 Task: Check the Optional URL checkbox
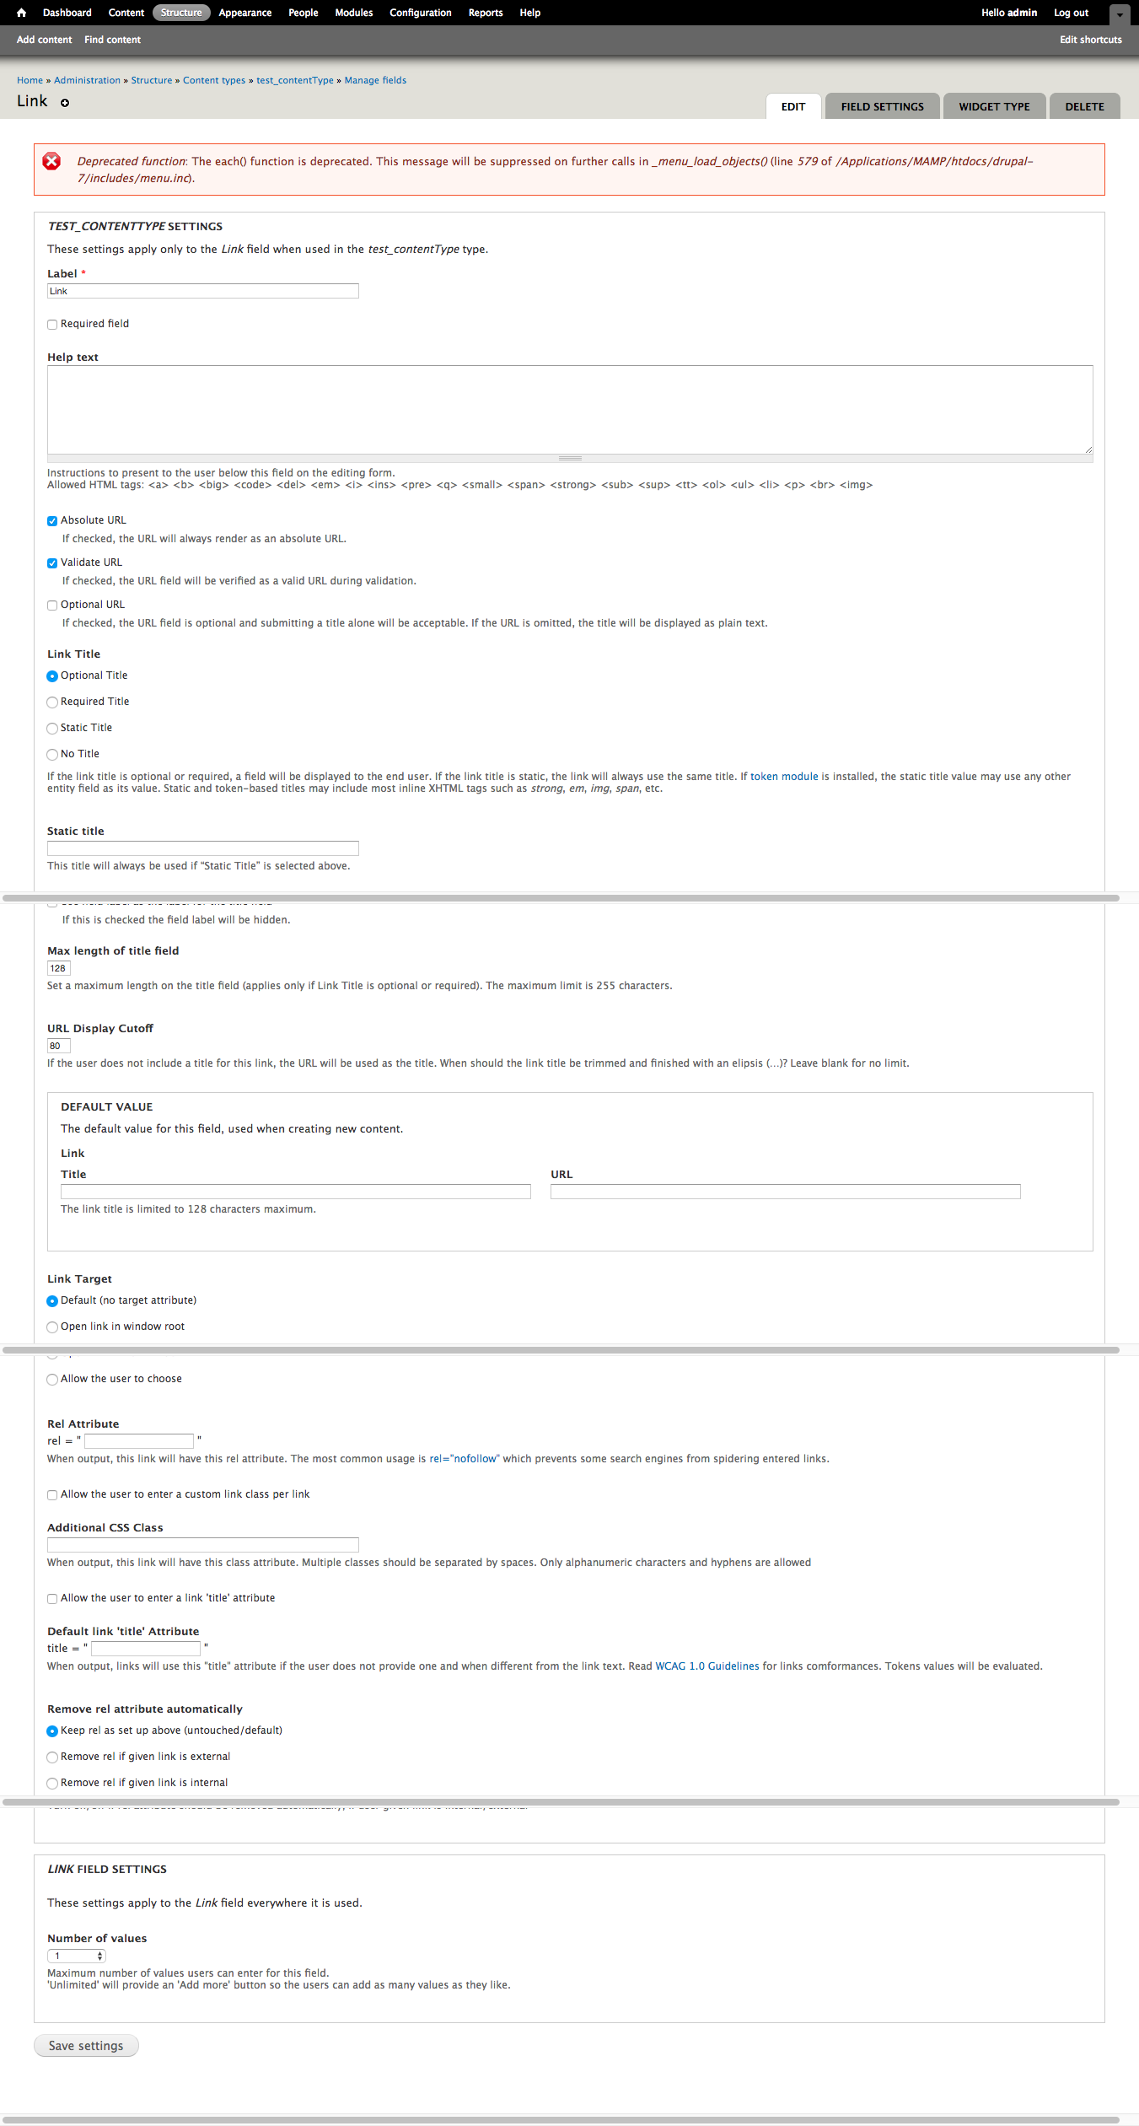pos(52,606)
